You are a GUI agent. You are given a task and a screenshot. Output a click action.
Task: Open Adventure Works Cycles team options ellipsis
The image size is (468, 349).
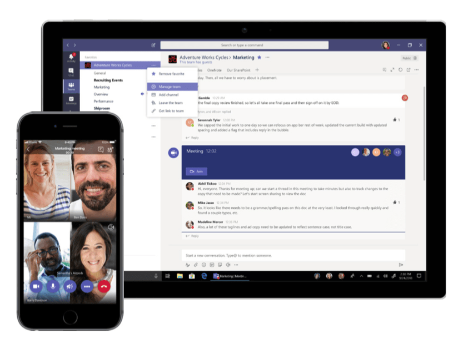(153, 65)
